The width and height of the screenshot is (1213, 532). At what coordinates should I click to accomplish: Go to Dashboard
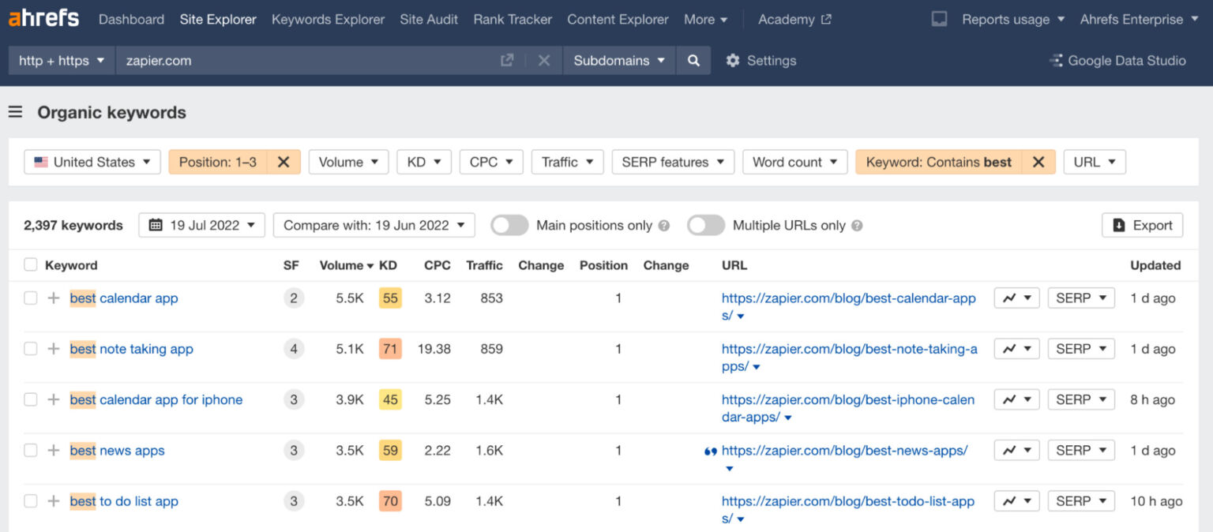click(x=131, y=19)
